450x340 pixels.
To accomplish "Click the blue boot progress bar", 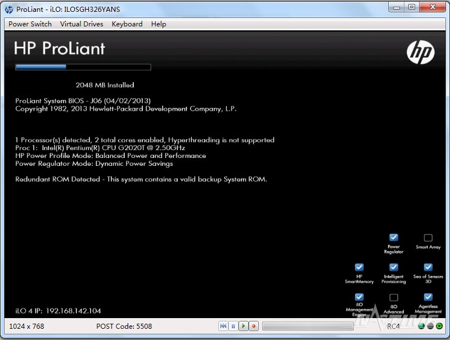I will [x=83, y=67].
